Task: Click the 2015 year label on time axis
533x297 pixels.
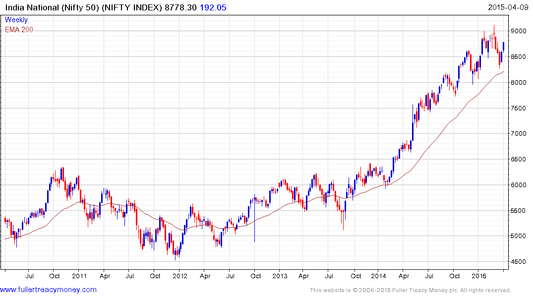Action: (x=479, y=276)
